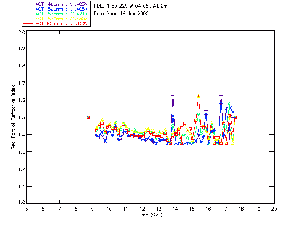Viewport: 282px width, 226px height.
Task: Click the y-axis label 1.4
Action: click(x=22, y=135)
